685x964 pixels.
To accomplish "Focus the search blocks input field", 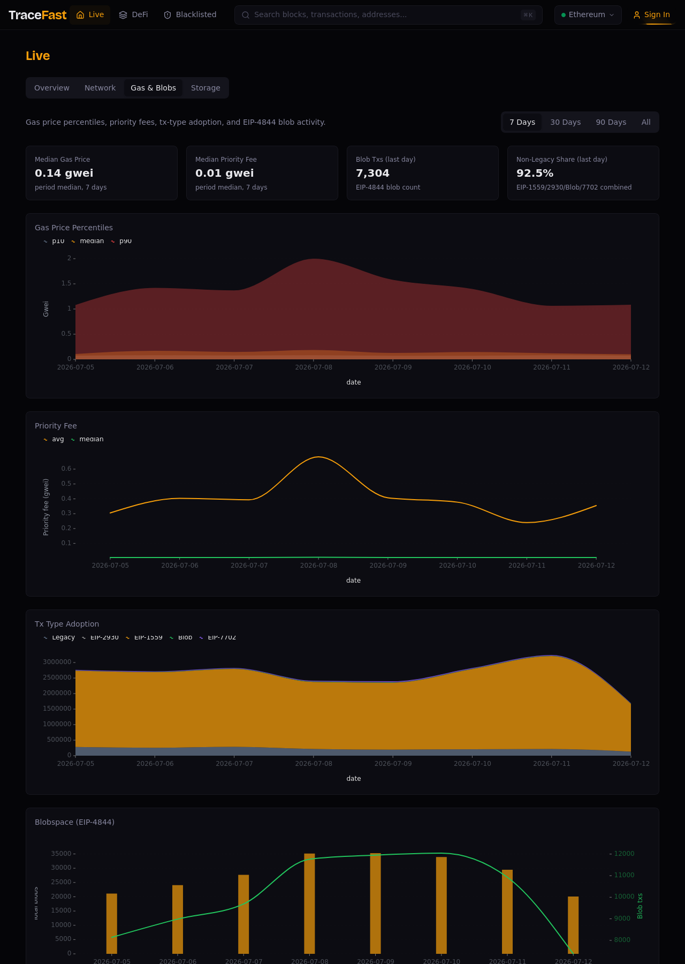I will tap(389, 15).
